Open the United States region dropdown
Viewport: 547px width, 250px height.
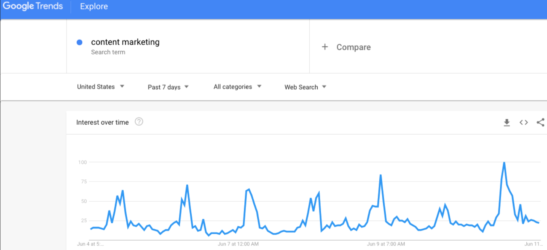pos(100,87)
